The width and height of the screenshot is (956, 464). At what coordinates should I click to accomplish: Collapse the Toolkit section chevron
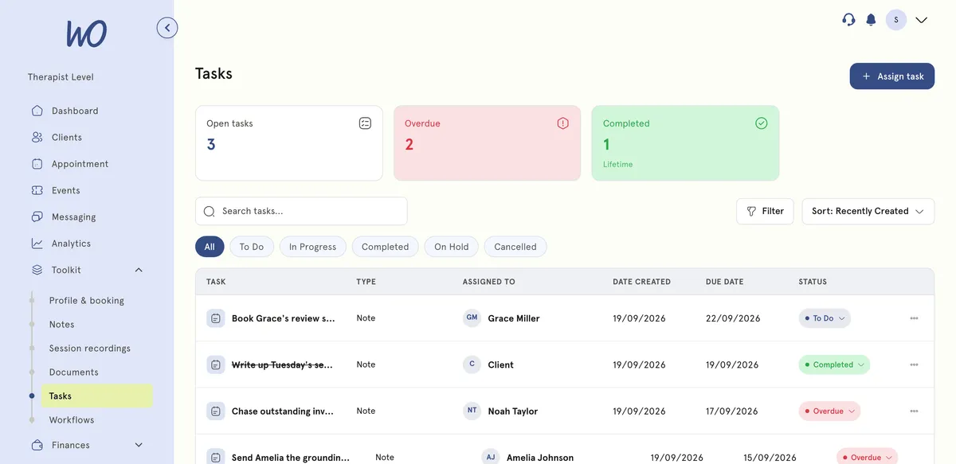click(139, 270)
